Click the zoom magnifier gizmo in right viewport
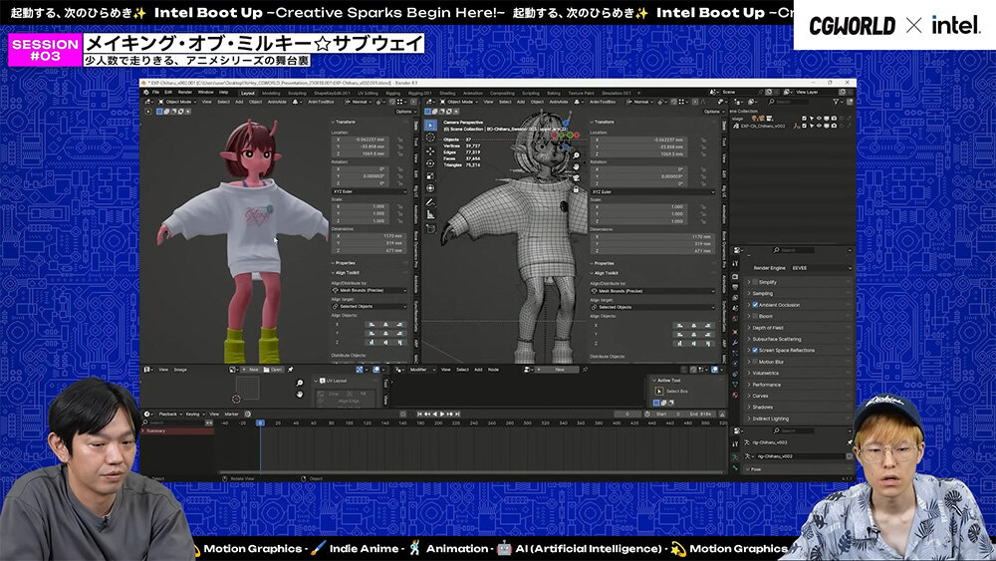 [576, 155]
